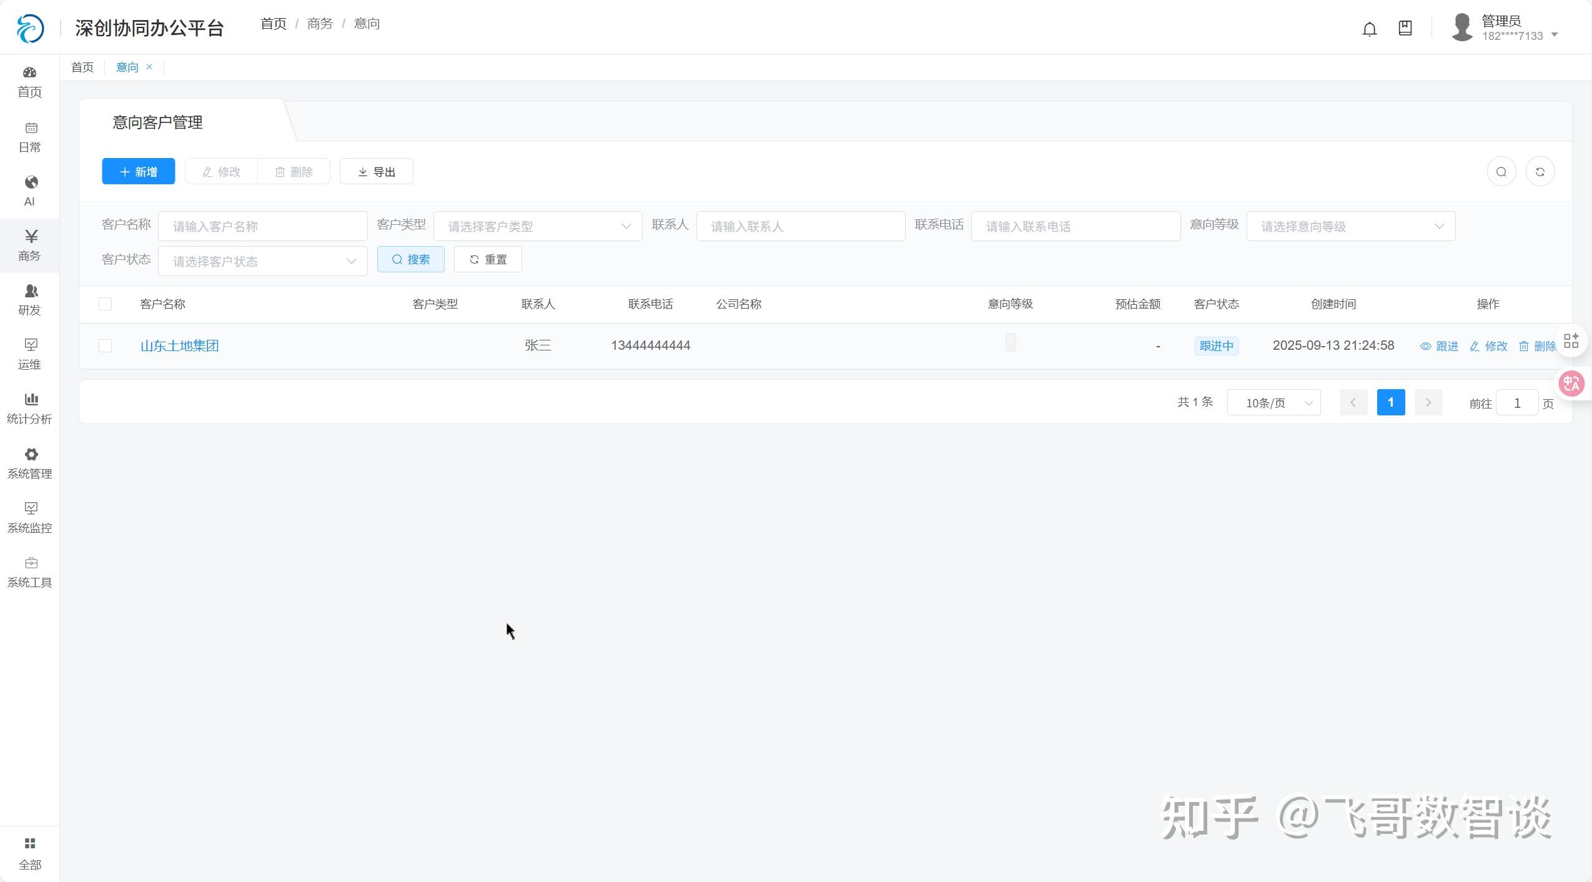Viewport: 1592px width, 882px height.
Task: Click 商务 in the breadcrumb
Action: click(x=320, y=24)
